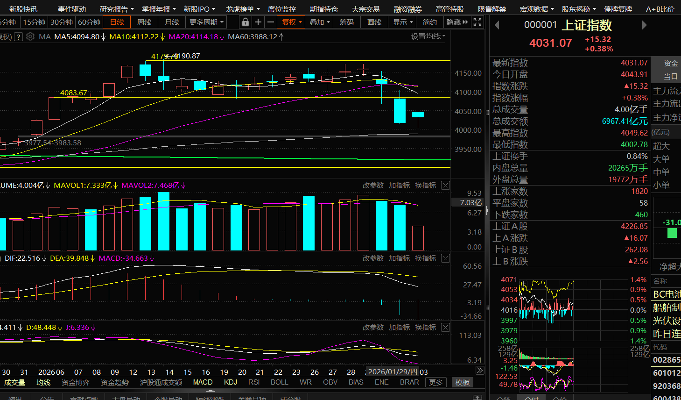Click the 7.03亿 volume axis marker

coord(468,202)
